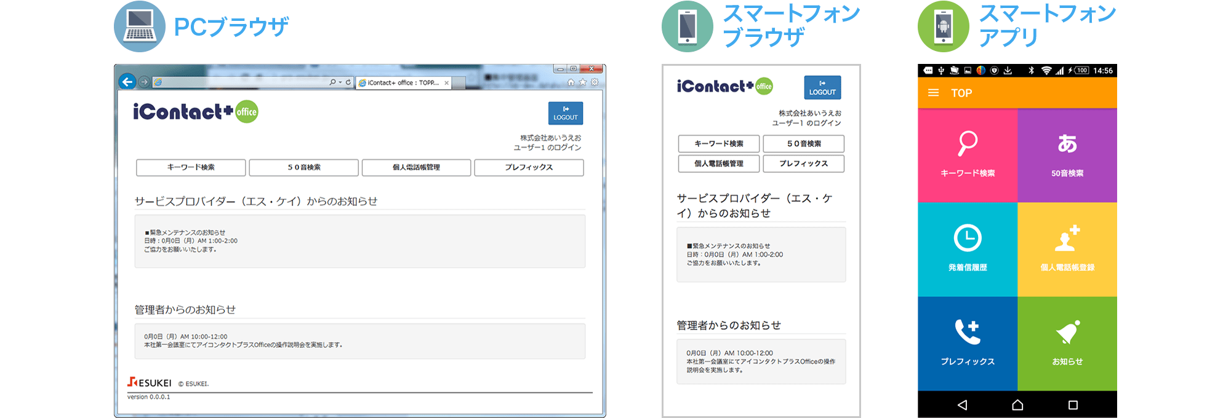The height and width of the screenshot is (418, 1231).
Task: Open the purple 50音検索 tile
Action: click(x=1067, y=155)
